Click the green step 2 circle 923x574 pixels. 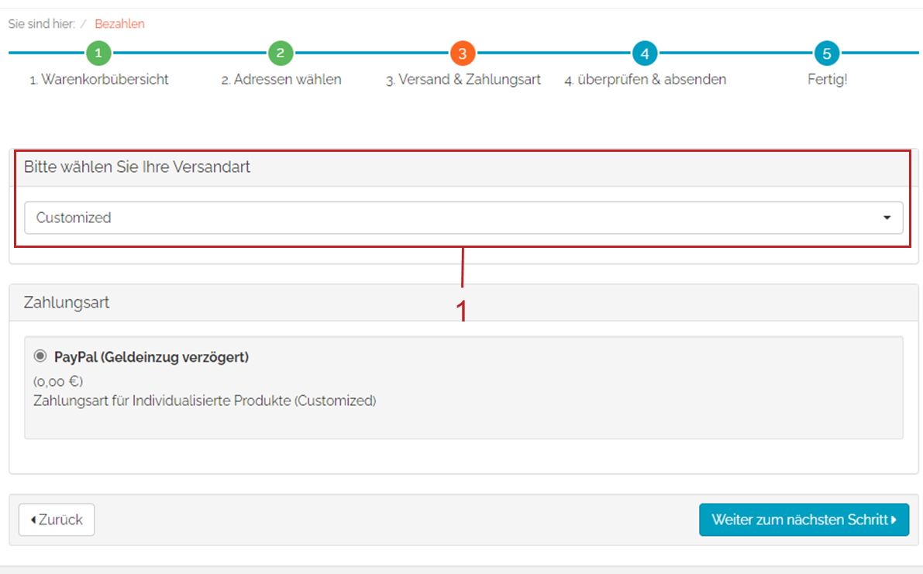281,53
